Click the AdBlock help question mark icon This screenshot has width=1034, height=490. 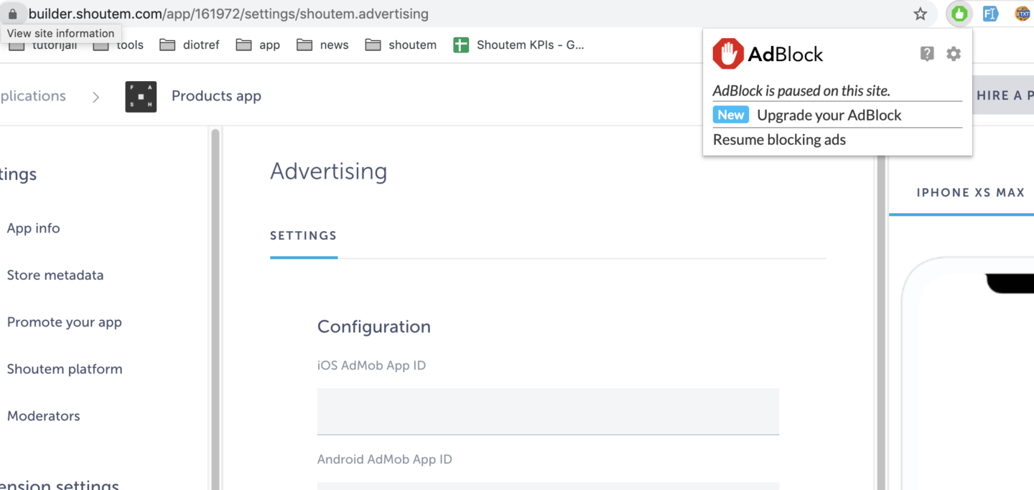926,53
